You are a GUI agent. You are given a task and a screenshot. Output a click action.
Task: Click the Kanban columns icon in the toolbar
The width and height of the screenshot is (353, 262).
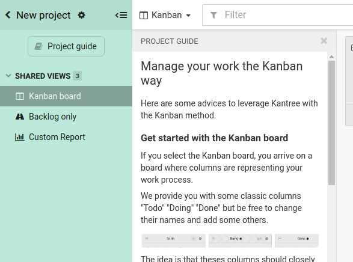pos(144,16)
